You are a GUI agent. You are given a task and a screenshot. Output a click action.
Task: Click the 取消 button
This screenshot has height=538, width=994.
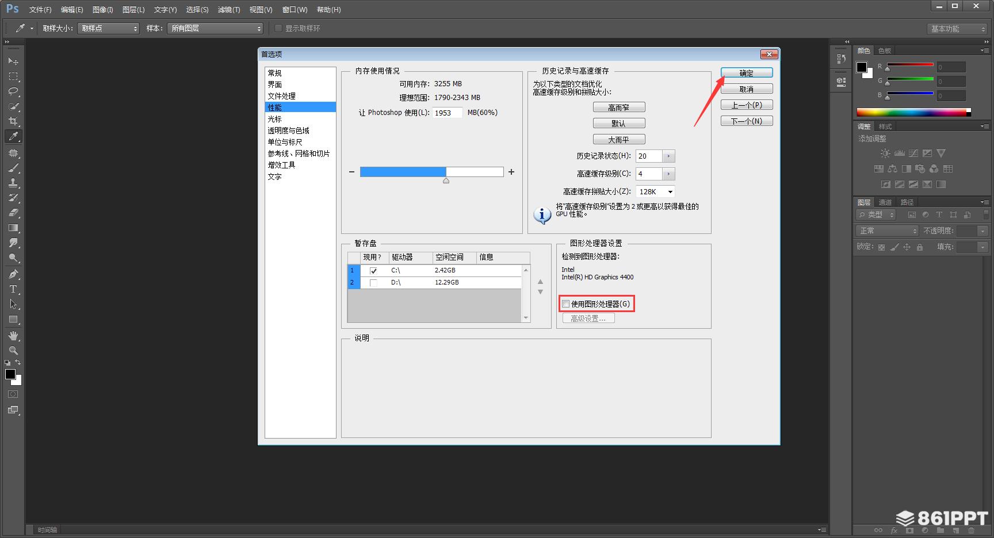click(x=747, y=89)
